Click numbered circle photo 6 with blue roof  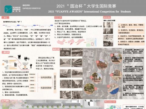tap(113, 89)
